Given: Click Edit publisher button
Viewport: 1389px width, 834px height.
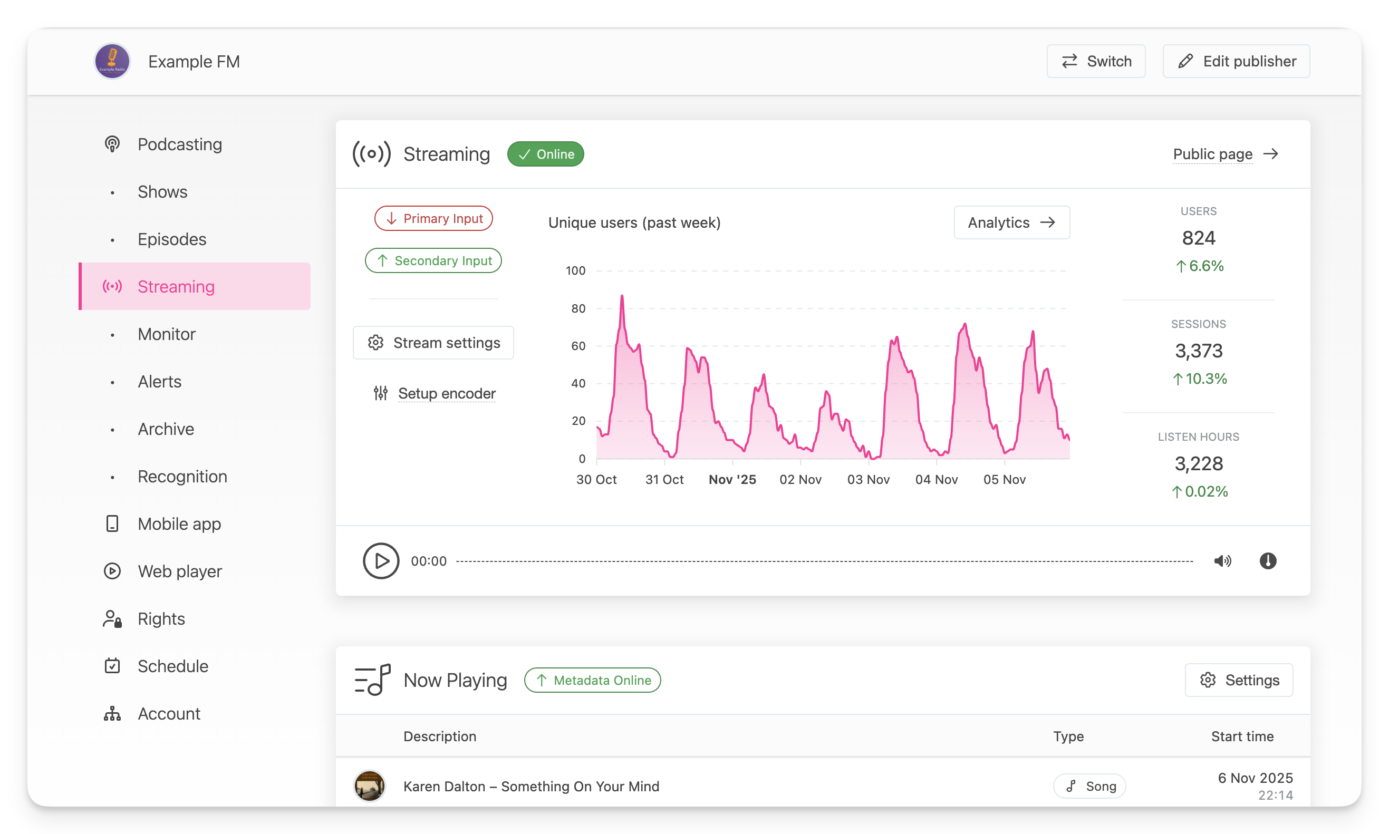Looking at the screenshot, I should coord(1236,61).
